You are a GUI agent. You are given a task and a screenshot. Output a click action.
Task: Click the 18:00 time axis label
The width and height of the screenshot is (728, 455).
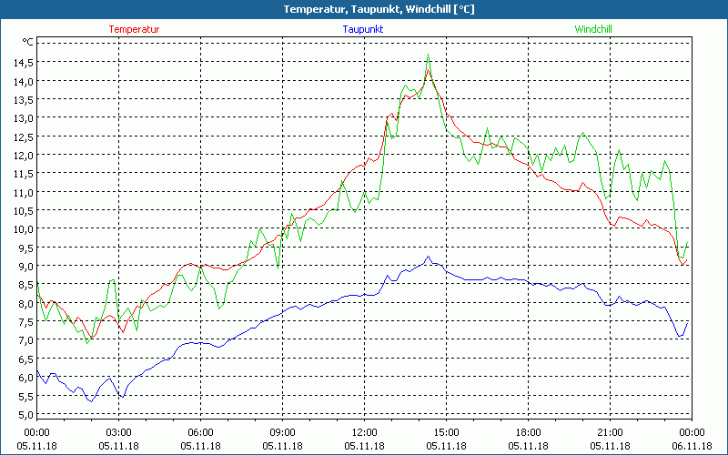coord(529,433)
